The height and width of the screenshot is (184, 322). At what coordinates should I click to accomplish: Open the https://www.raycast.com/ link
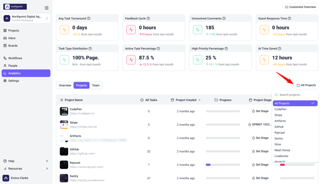(x=87, y=167)
